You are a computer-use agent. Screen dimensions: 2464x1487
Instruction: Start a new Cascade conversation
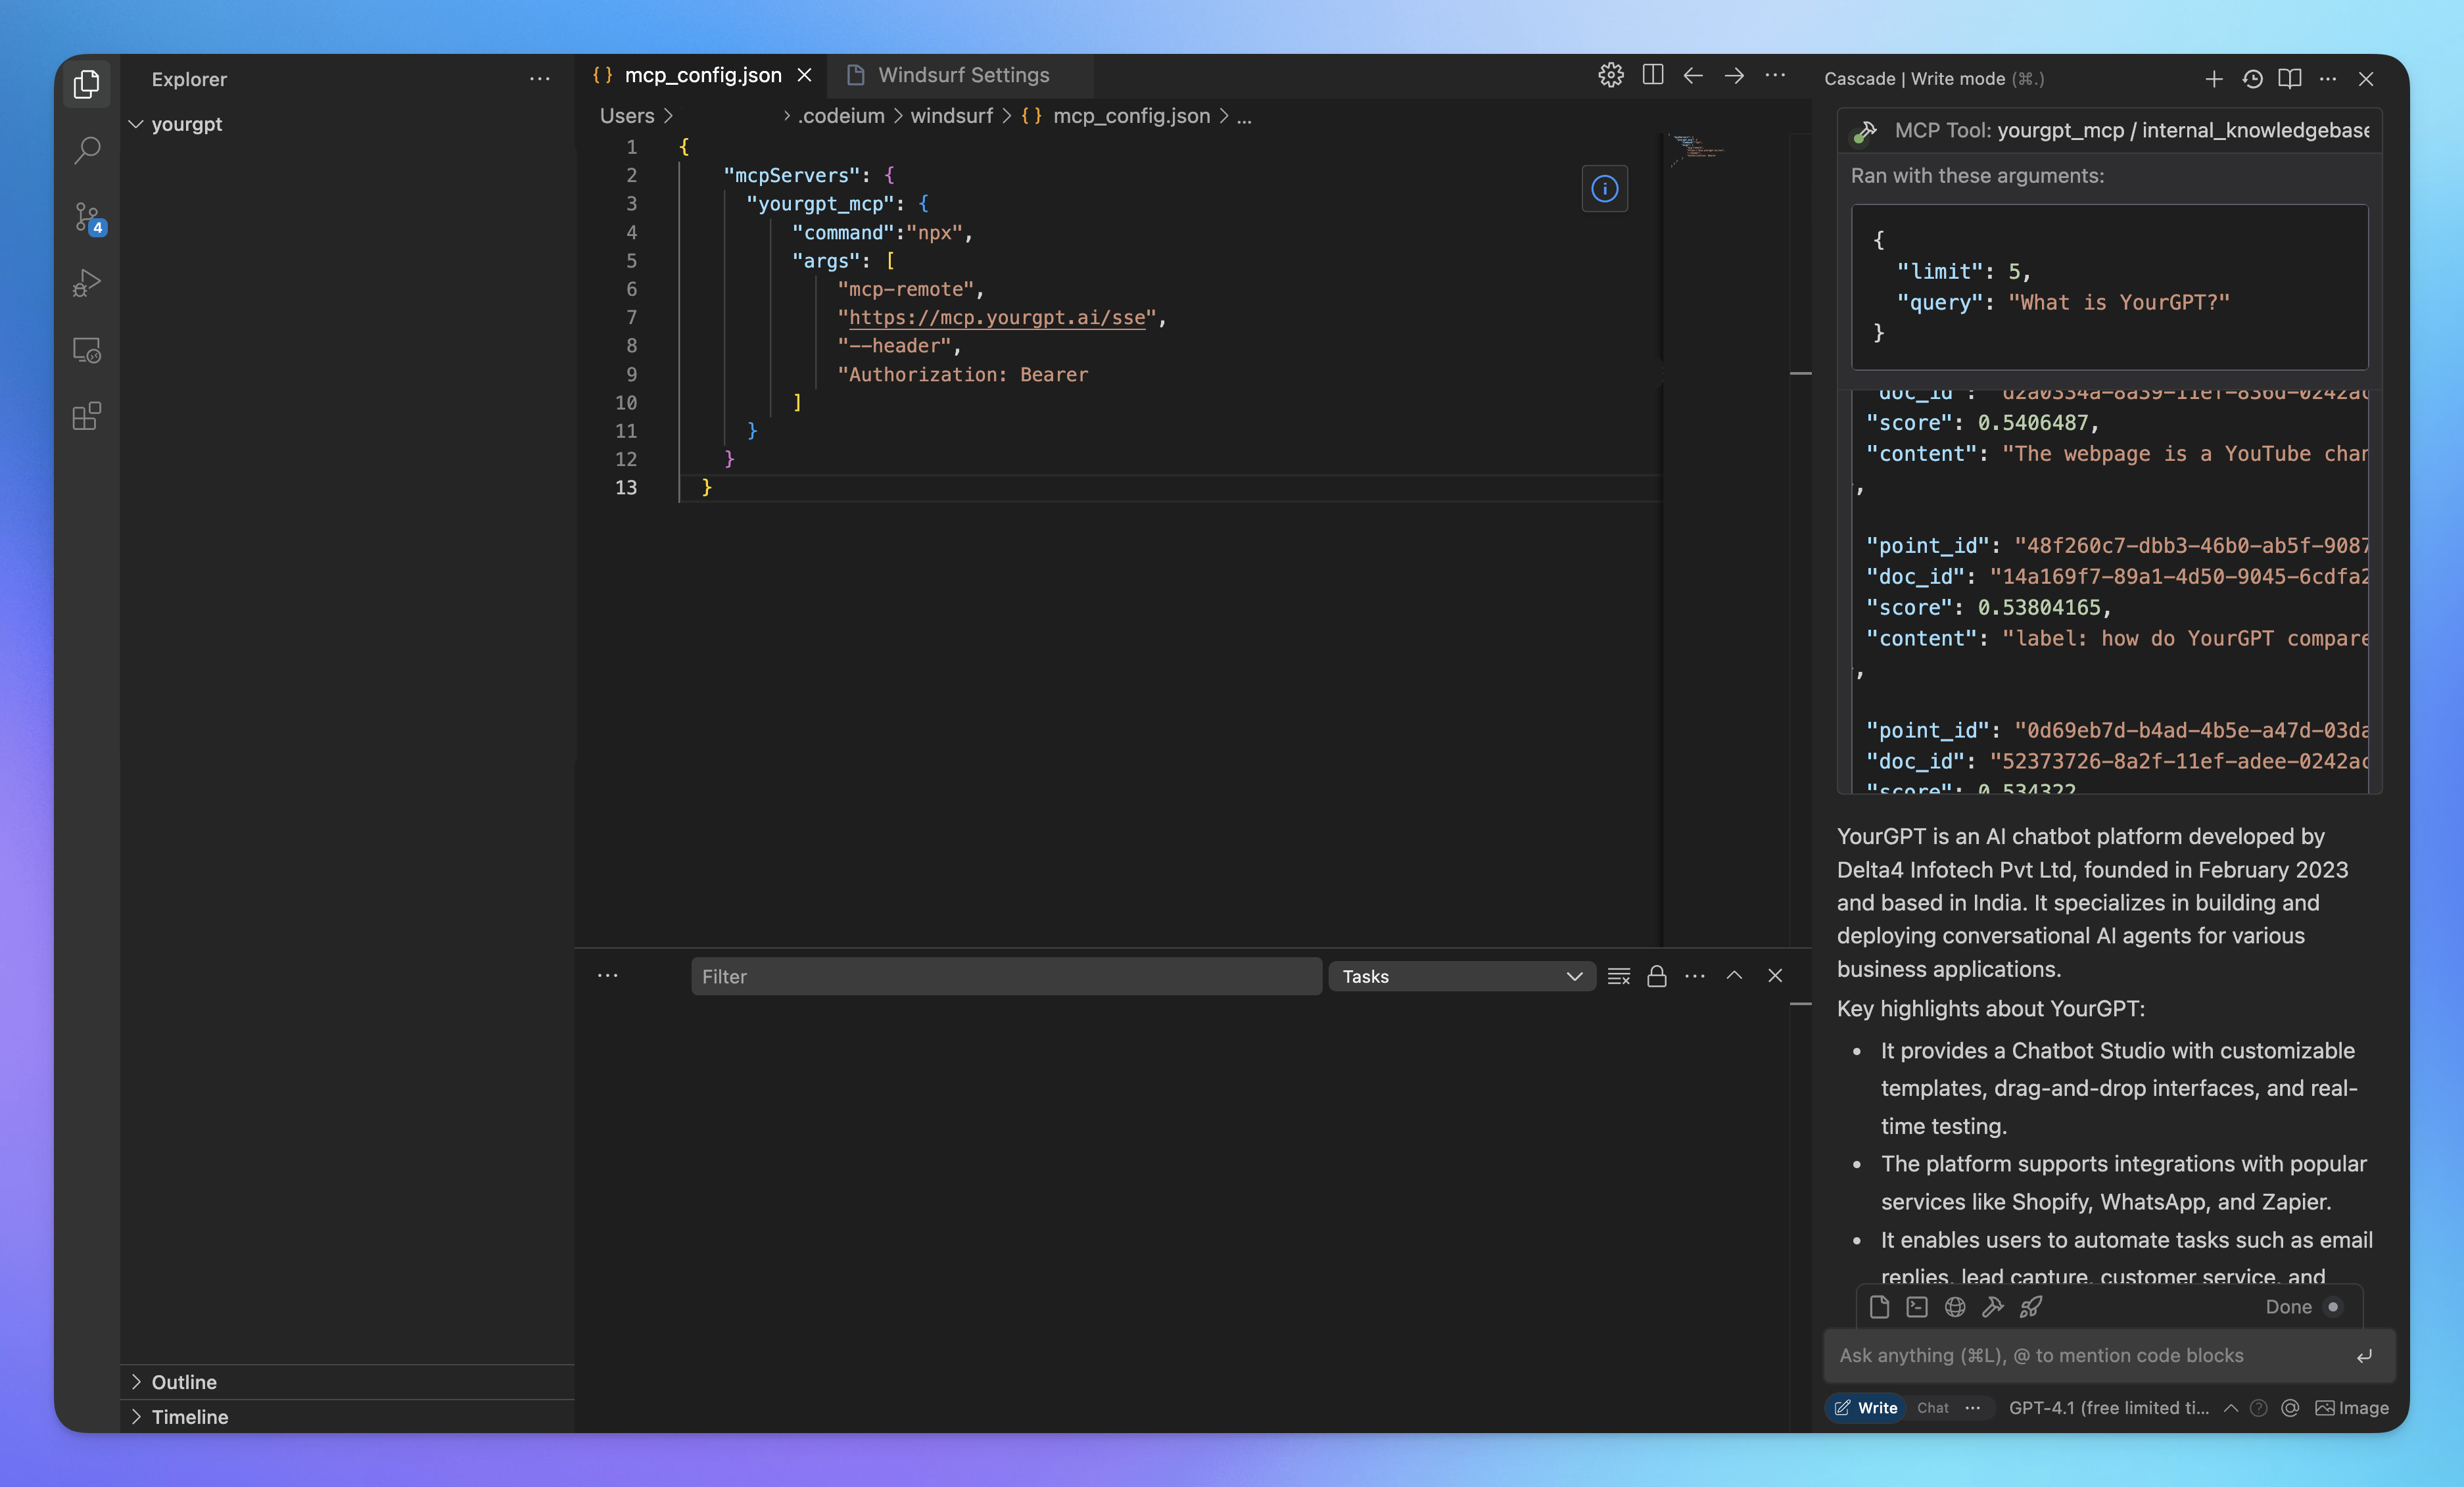(x=2214, y=79)
